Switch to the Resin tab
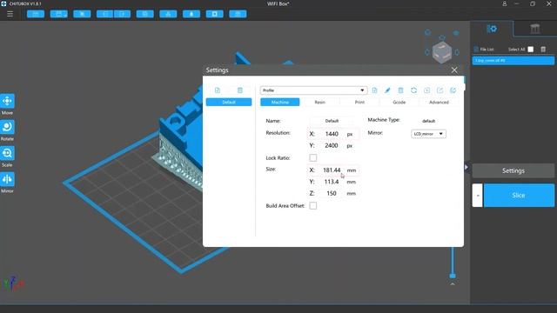 click(x=319, y=103)
